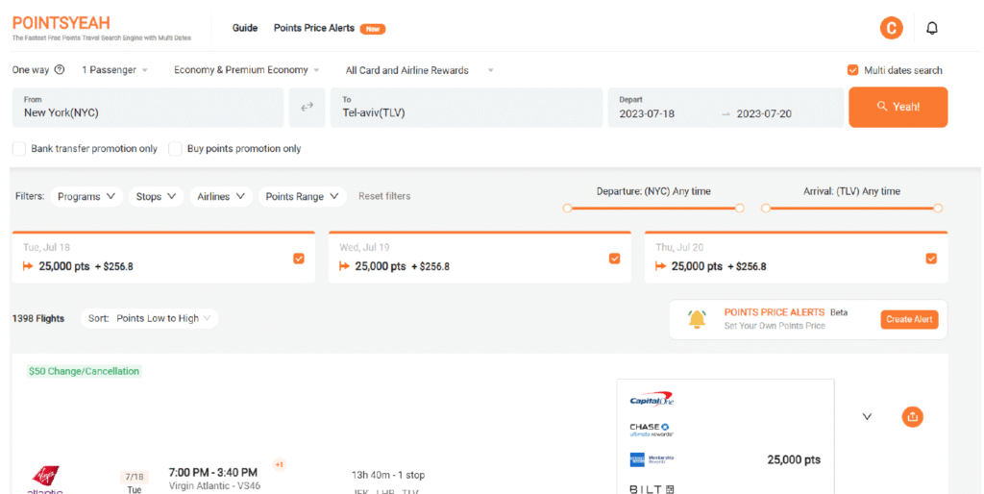Screen dimensions: 984x494
Task: Open the Points Range filter dropdown
Action: coord(302,196)
